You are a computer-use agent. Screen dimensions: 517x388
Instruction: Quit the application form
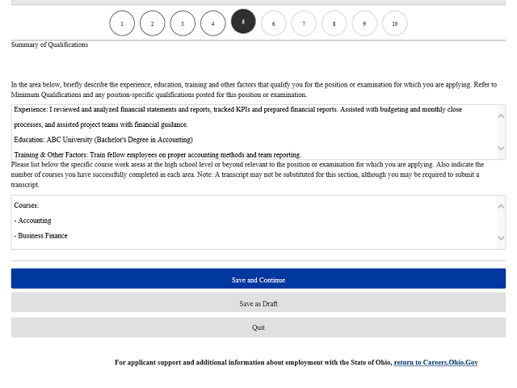tap(258, 327)
